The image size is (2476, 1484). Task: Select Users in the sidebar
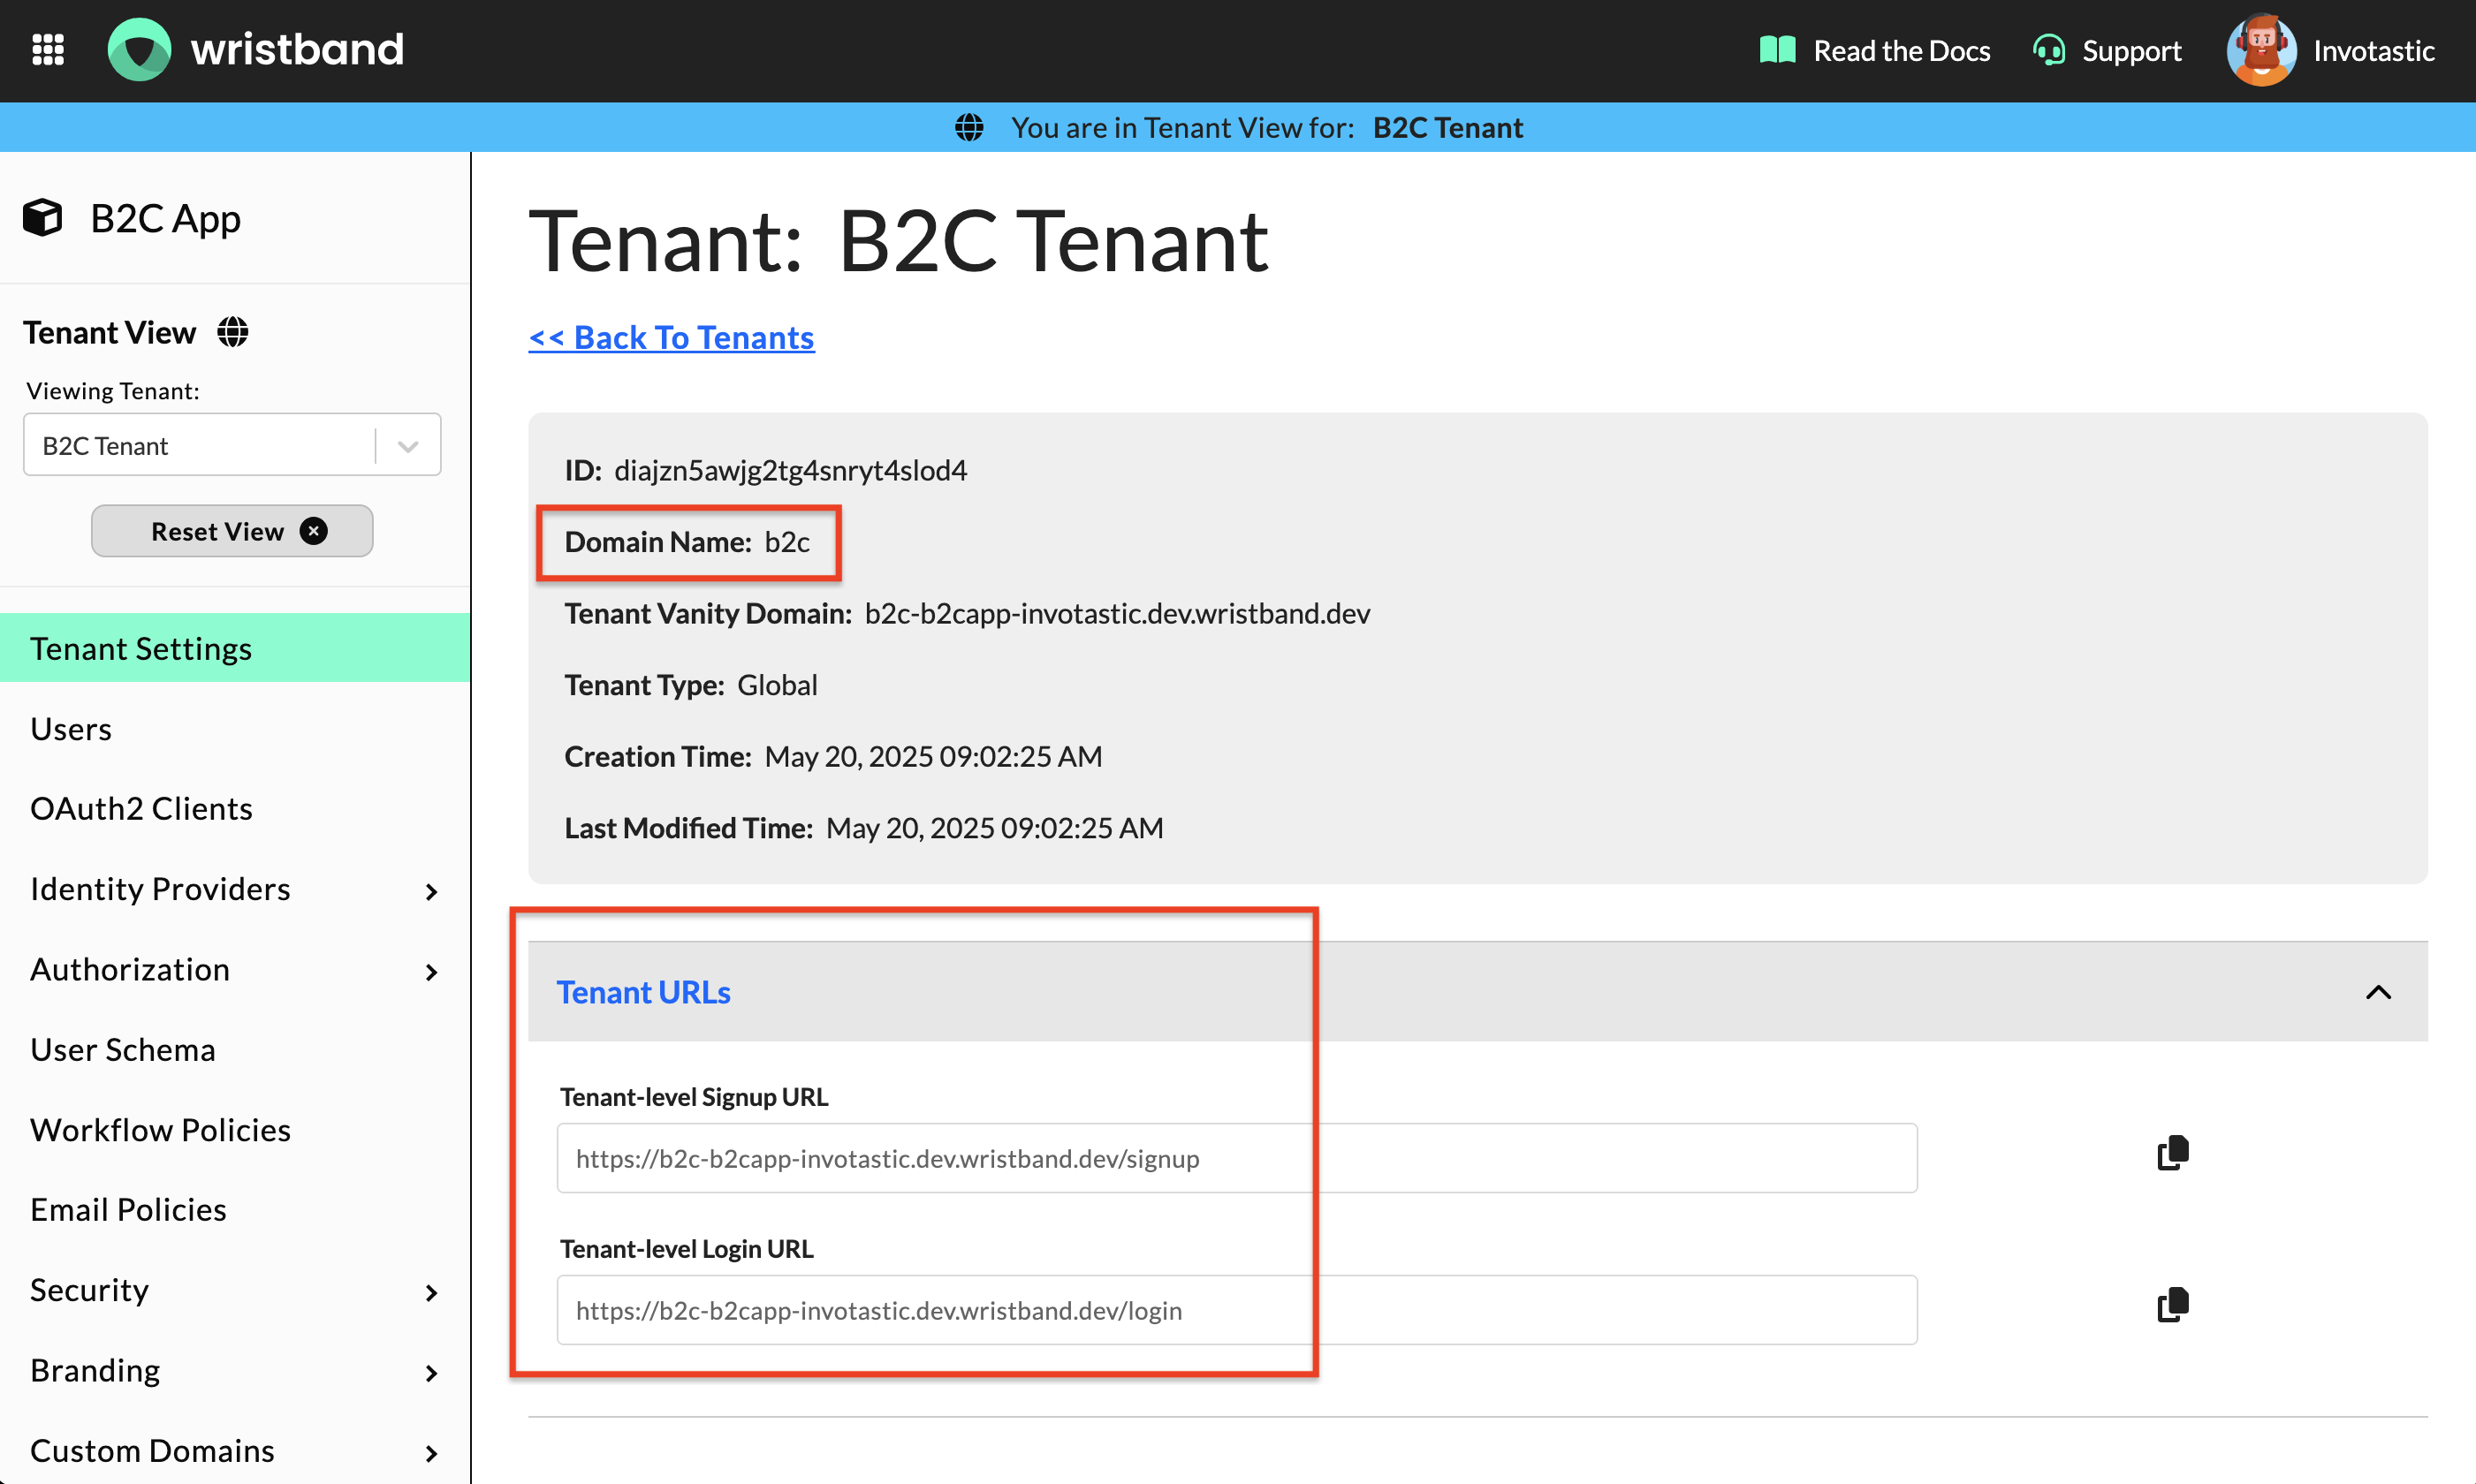point(71,729)
